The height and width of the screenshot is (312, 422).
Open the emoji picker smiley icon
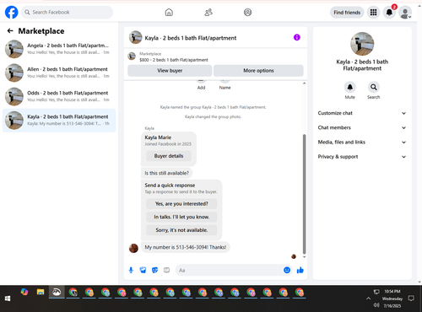287,270
